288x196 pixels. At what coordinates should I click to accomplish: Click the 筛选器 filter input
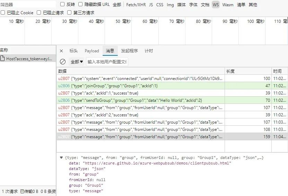click(x=27, y=5)
